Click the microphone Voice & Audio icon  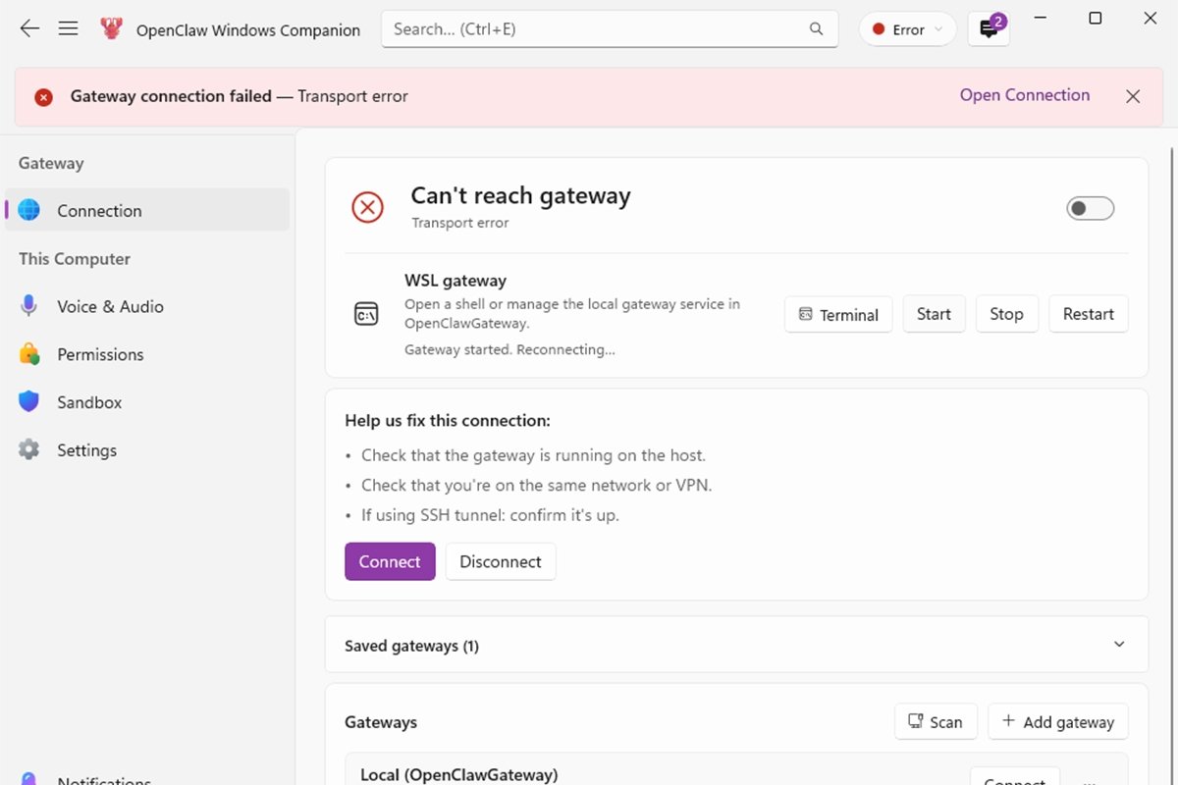click(x=29, y=306)
